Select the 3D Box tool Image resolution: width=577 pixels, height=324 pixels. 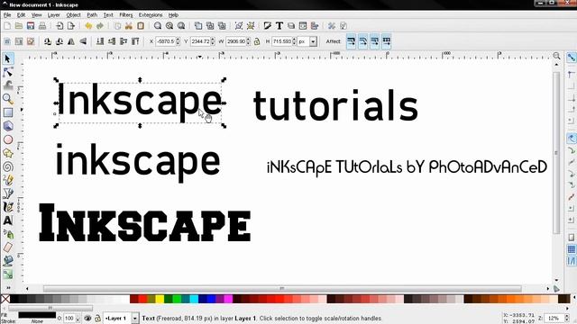tap(8, 126)
